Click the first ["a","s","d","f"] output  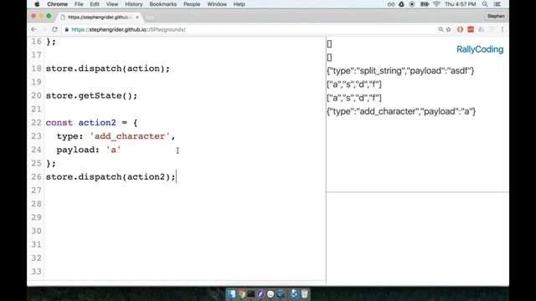[x=354, y=84]
